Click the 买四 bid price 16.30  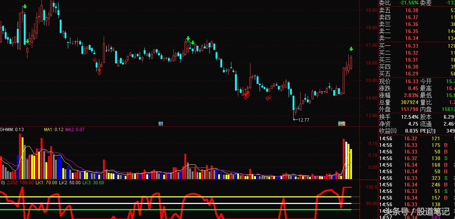point(412,67)
